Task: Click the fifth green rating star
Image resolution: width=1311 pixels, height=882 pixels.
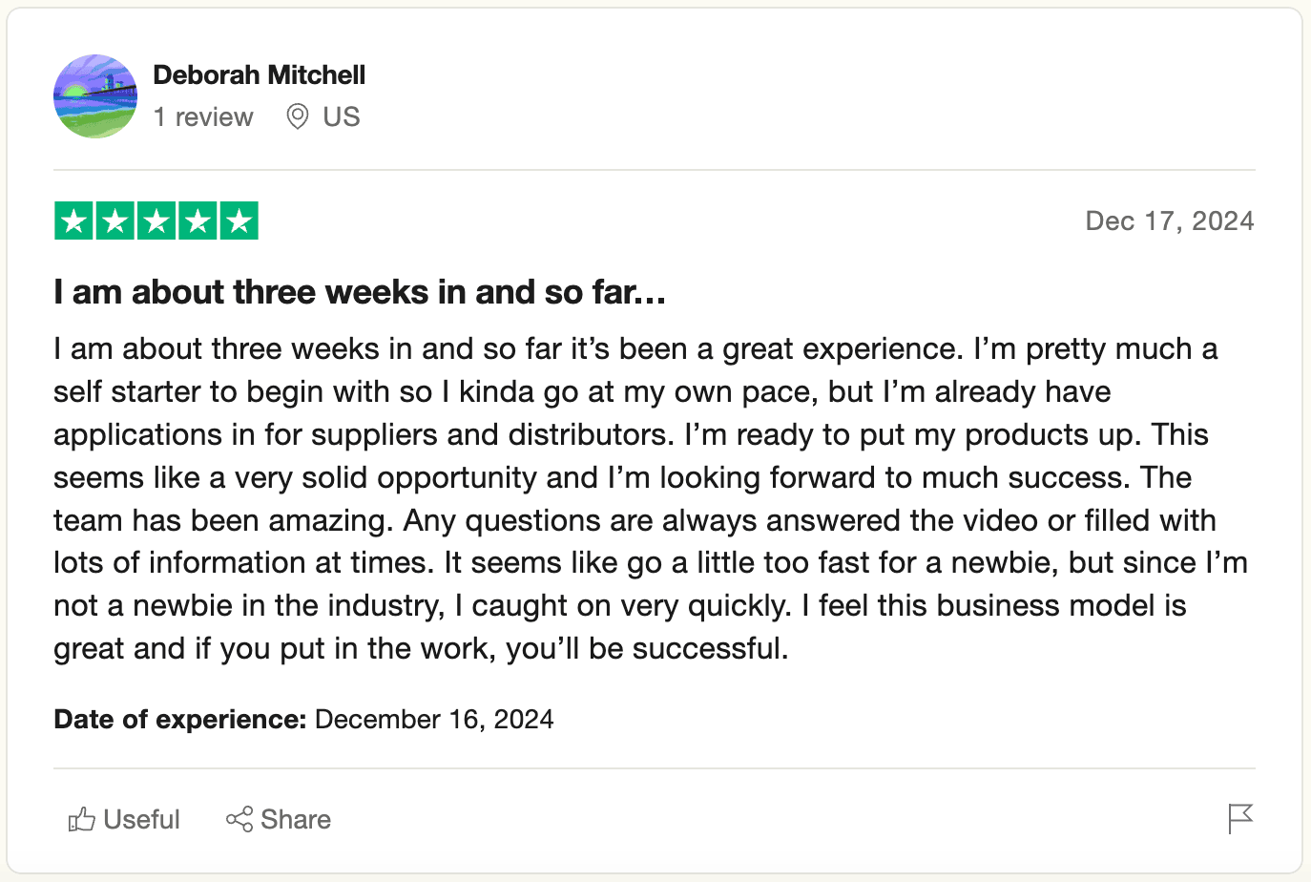Action: (x=239, y=221)
